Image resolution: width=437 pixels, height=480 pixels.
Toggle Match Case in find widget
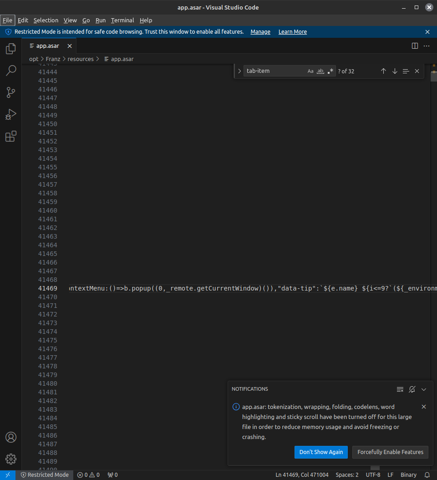click(x=310, y=71)
